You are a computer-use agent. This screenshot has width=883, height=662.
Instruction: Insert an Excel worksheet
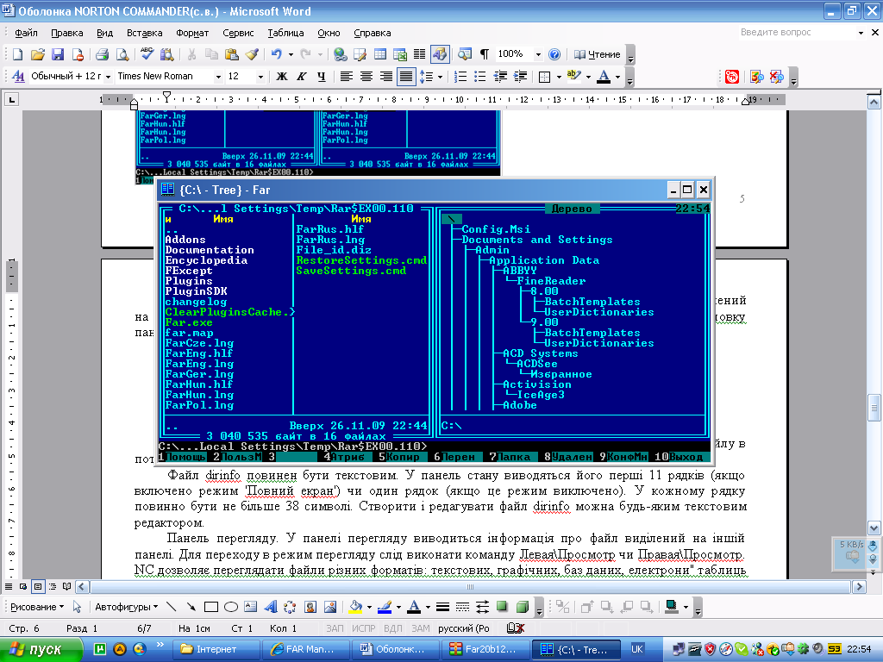(x=400, y=54)
